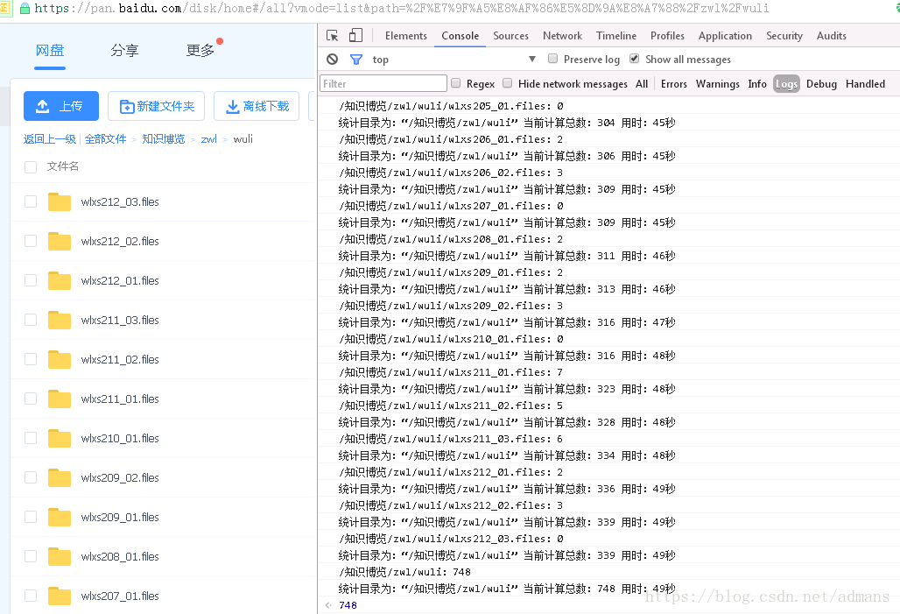Image resolution: width=900 pixels, height=614 pixels.
Task: Check the box for wlxs211_01.files
Action: 31,399
